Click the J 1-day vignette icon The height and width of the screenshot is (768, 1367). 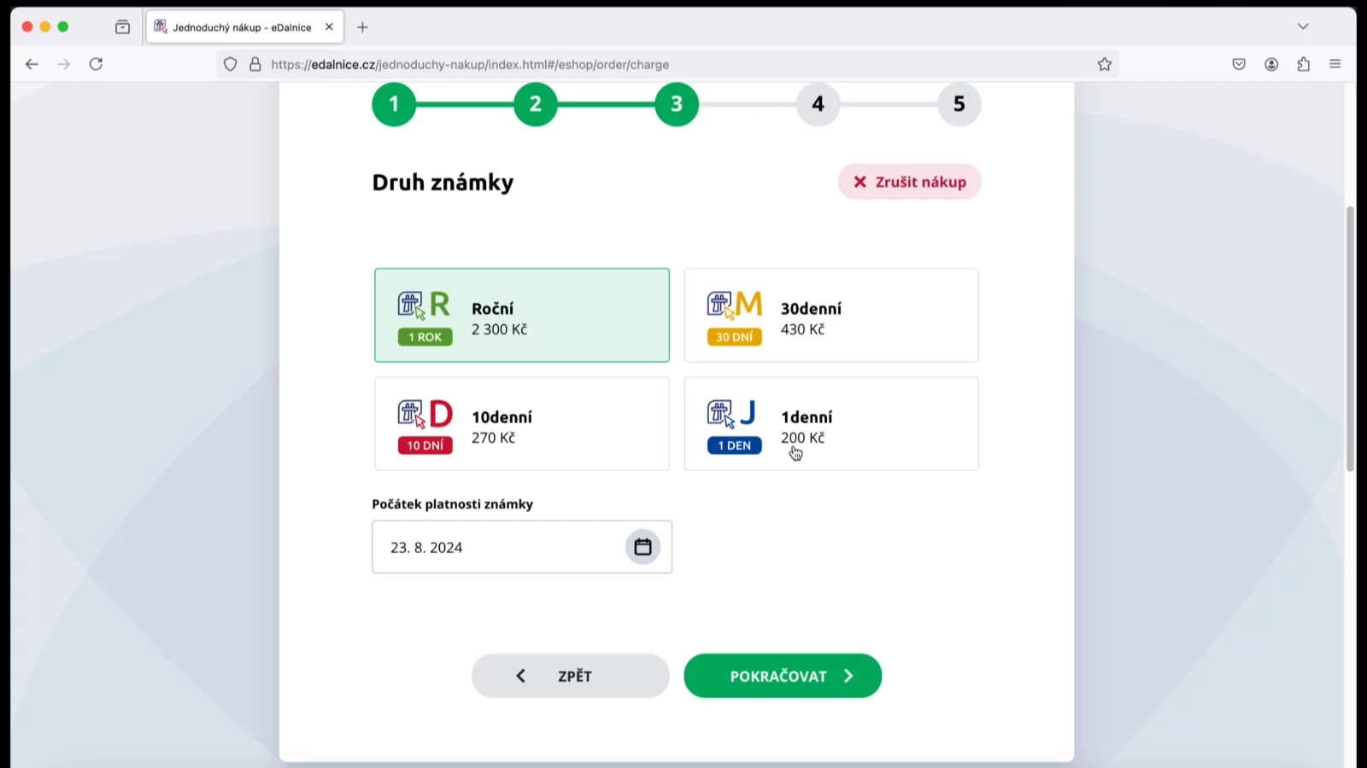[x=732, y=414]
